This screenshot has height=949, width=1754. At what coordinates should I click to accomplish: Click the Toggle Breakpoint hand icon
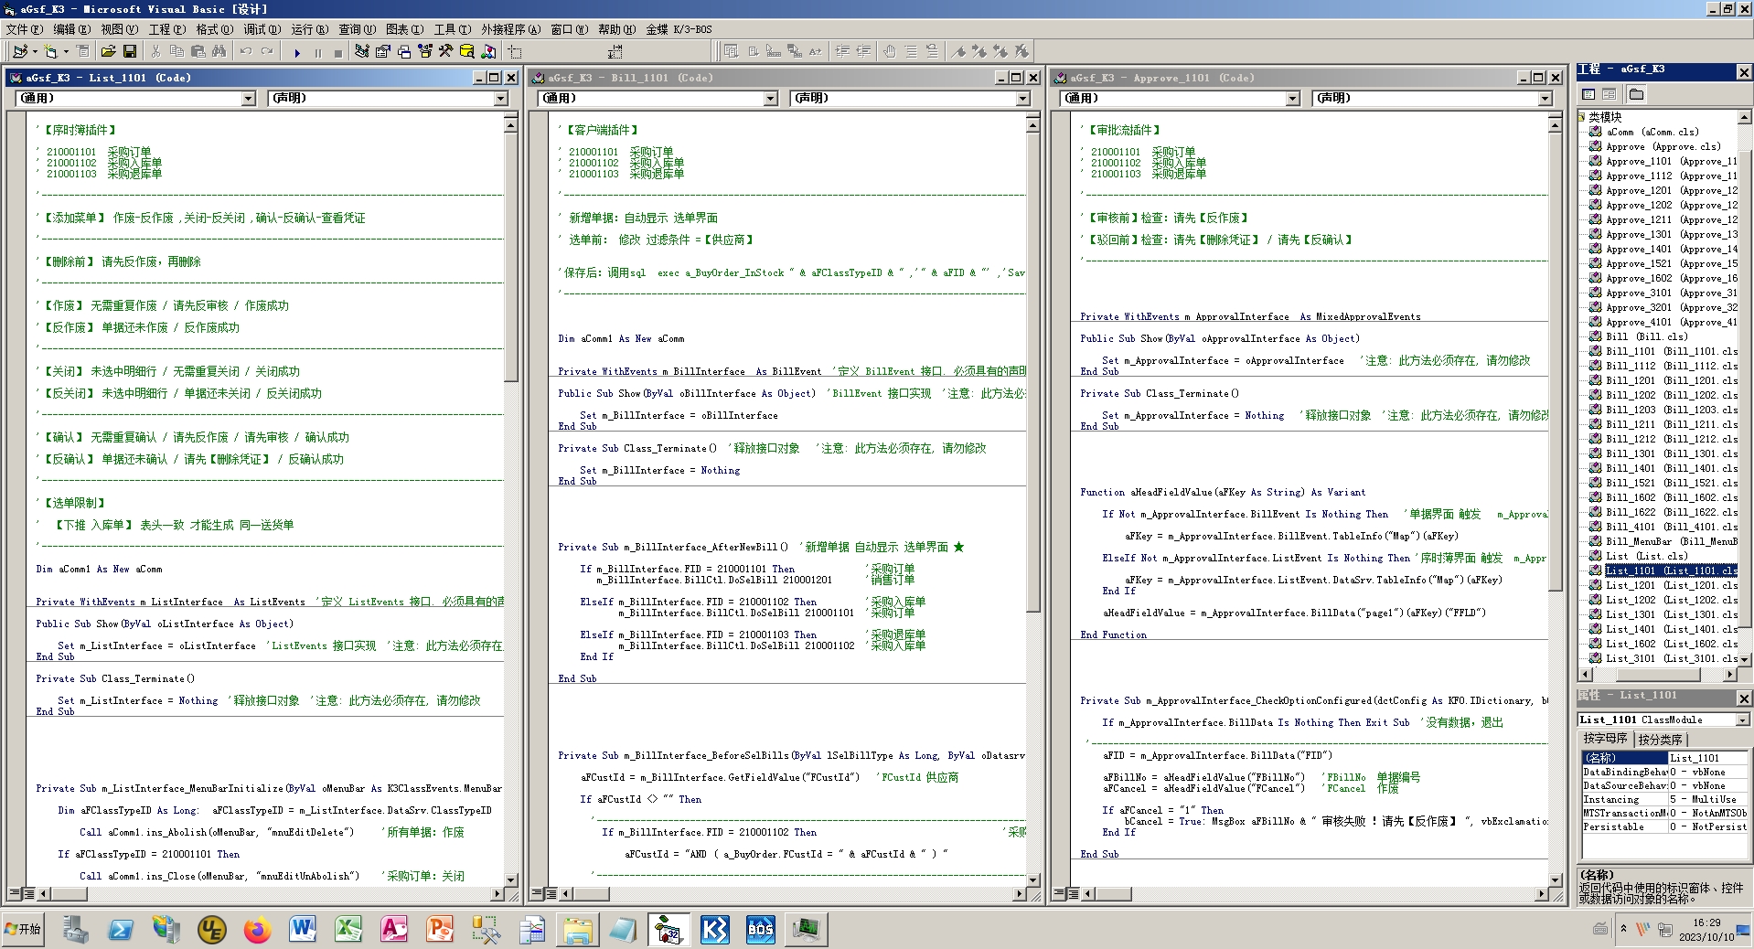click(889, 51)
